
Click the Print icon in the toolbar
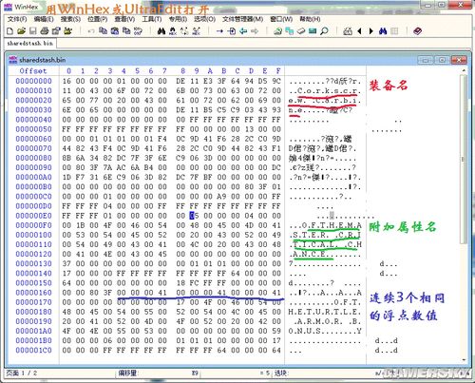click(45, 31)
